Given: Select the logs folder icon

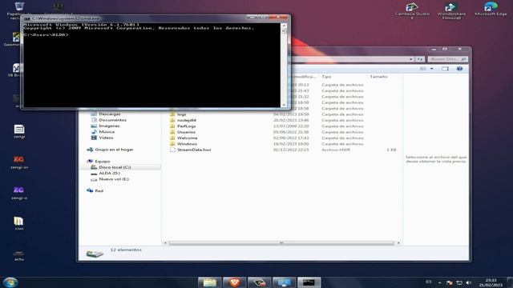Looking at the screenshot, I should tap(172, 114).
